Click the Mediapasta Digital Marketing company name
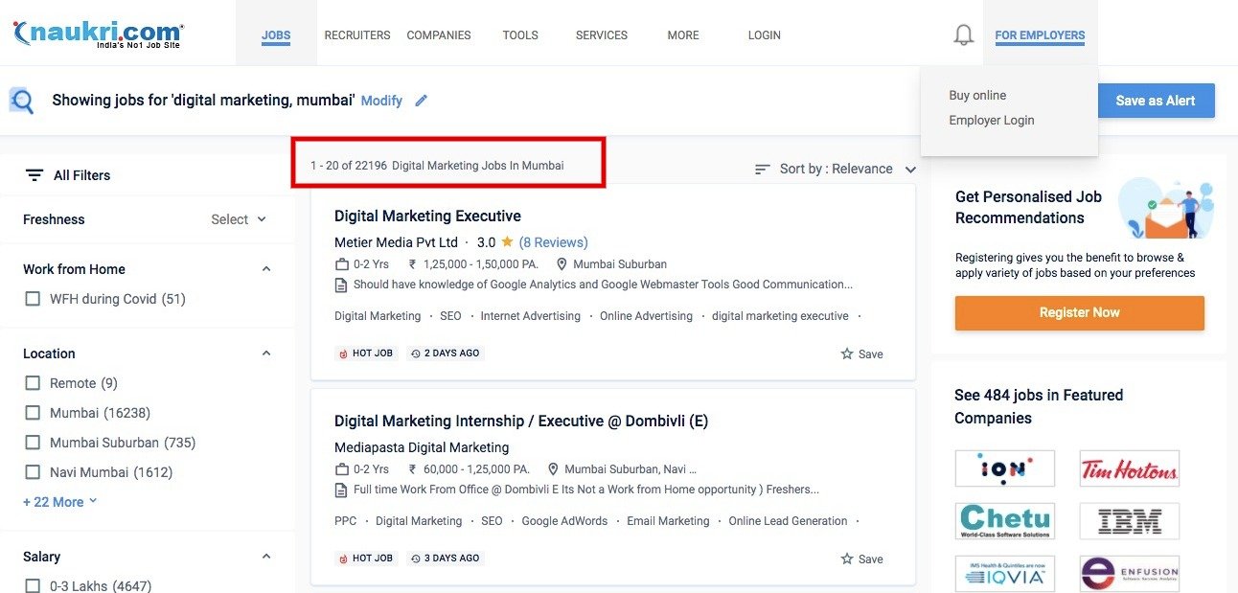Screen dimensions: 1238x593 (x=422, y=447)
